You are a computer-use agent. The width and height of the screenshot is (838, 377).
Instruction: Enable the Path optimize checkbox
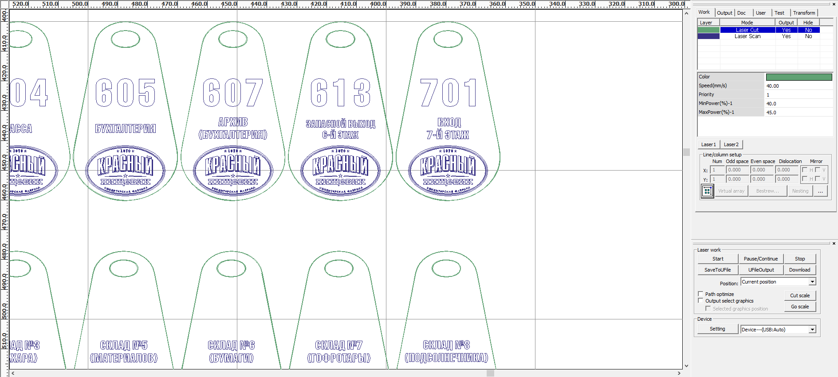click(x=701, y=294)
